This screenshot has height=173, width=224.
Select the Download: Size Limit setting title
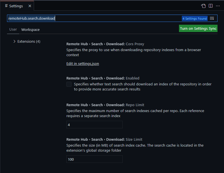pos(104,139)
